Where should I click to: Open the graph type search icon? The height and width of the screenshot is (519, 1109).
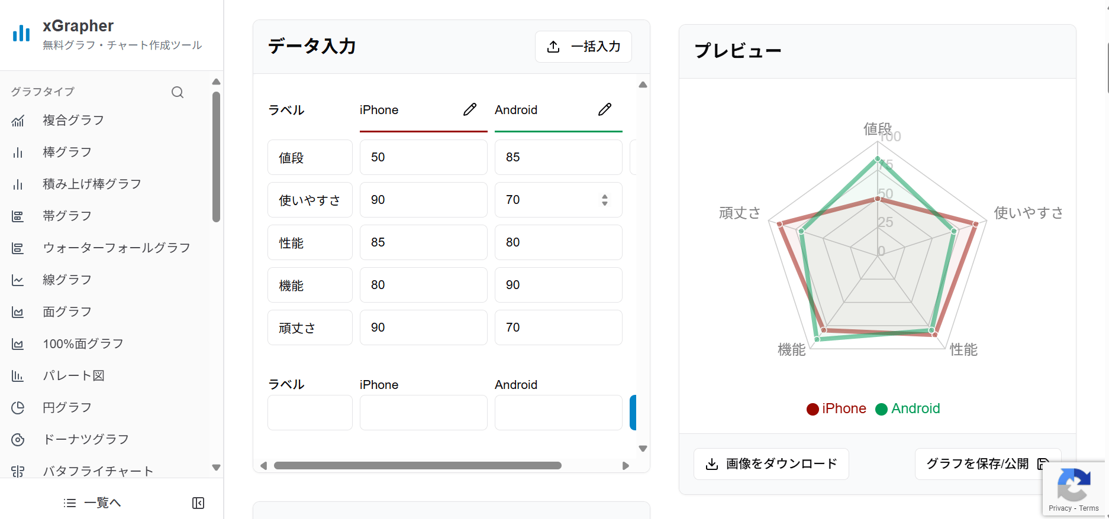(x=177, y=92)
